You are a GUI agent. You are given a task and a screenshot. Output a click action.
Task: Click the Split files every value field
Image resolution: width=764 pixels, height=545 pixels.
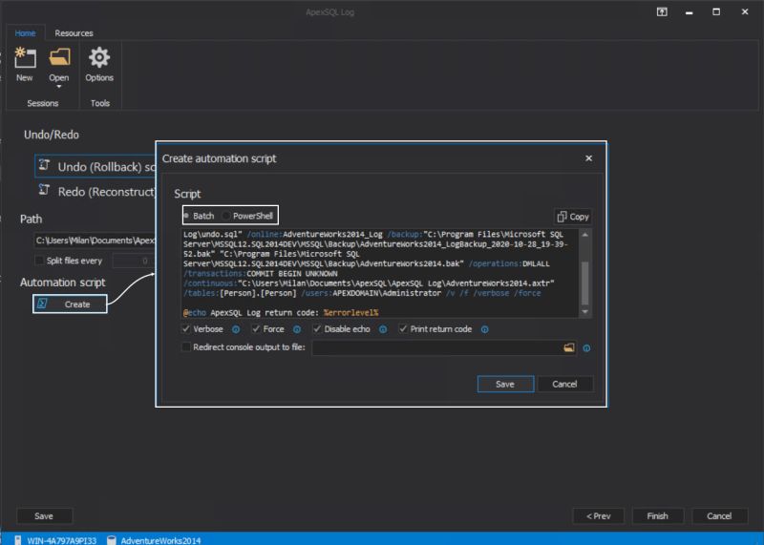pos(134,261)
